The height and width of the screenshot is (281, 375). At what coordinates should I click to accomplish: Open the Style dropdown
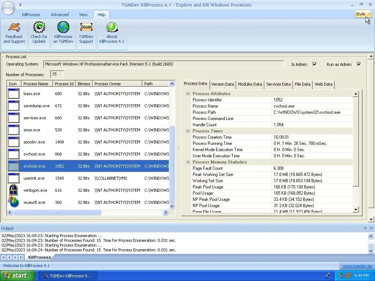click(363, 14)
